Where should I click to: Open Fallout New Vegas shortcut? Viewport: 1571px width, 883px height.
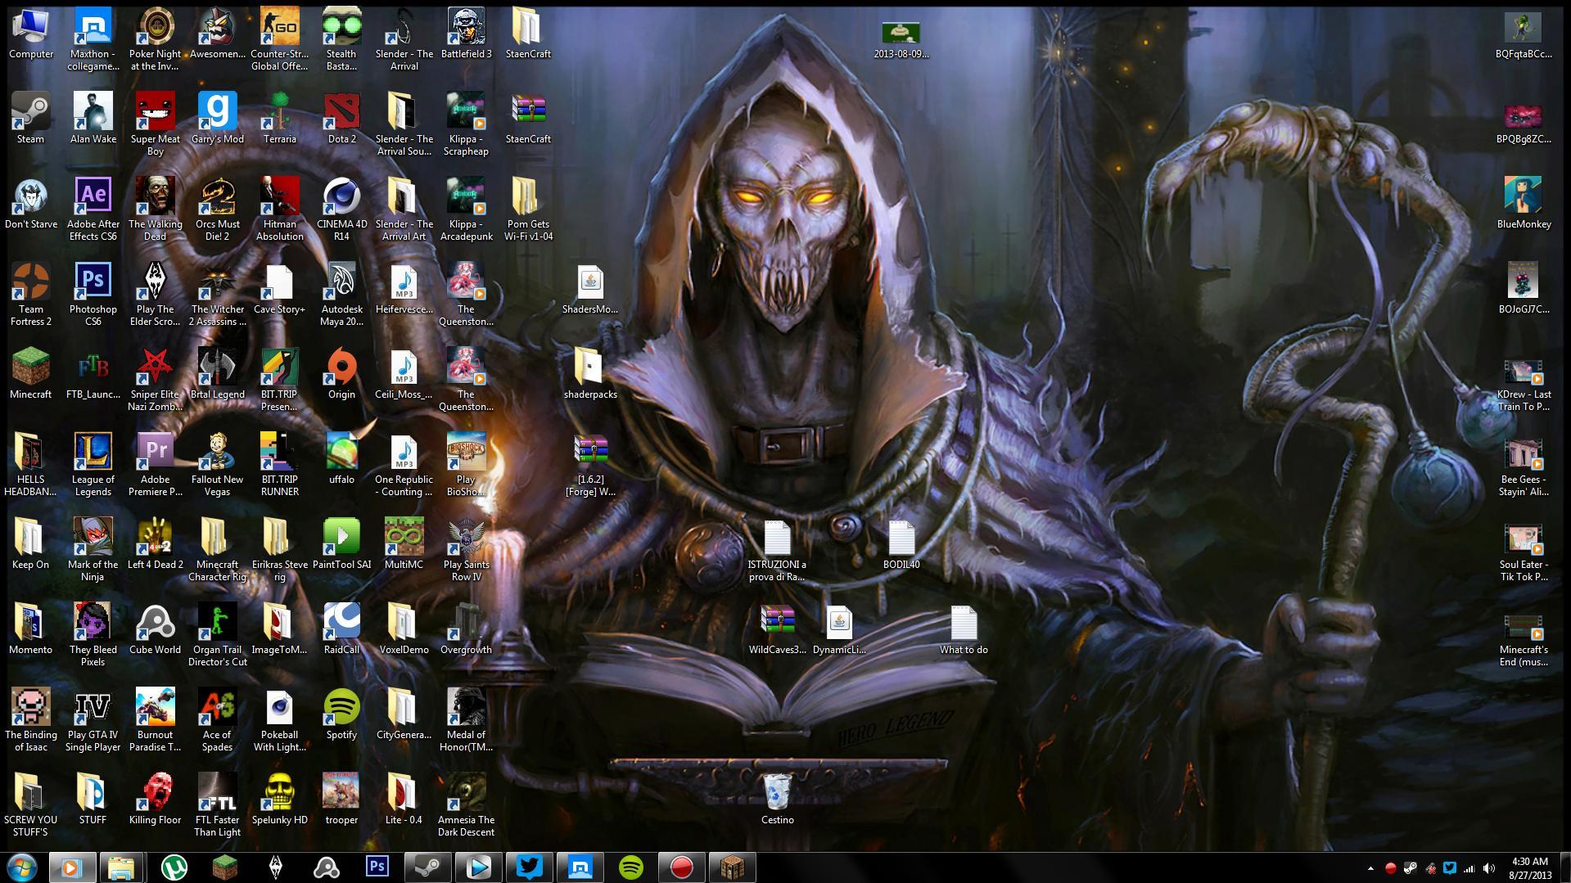pyautogui.click(x=217, y=465)
